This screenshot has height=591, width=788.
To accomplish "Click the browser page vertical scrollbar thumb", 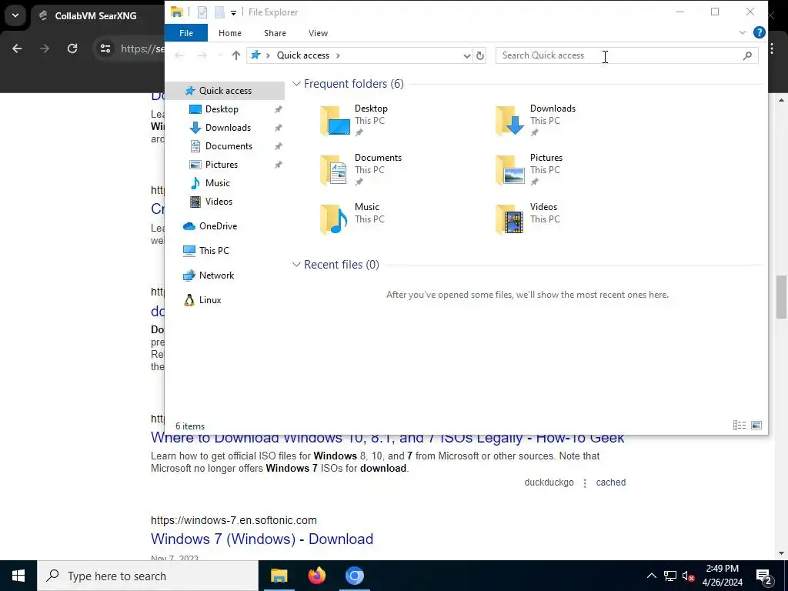I will (782, 296).
